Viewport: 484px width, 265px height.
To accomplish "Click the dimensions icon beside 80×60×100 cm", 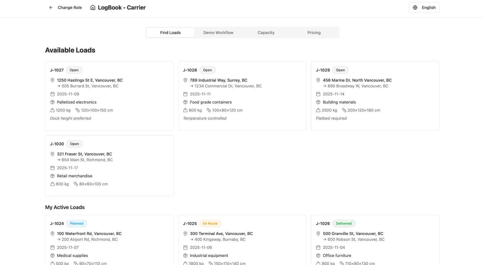I will click(x=76, y=184).
